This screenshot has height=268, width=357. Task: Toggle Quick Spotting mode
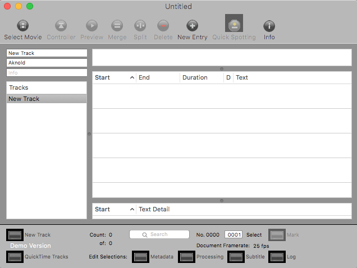(234, 25)
